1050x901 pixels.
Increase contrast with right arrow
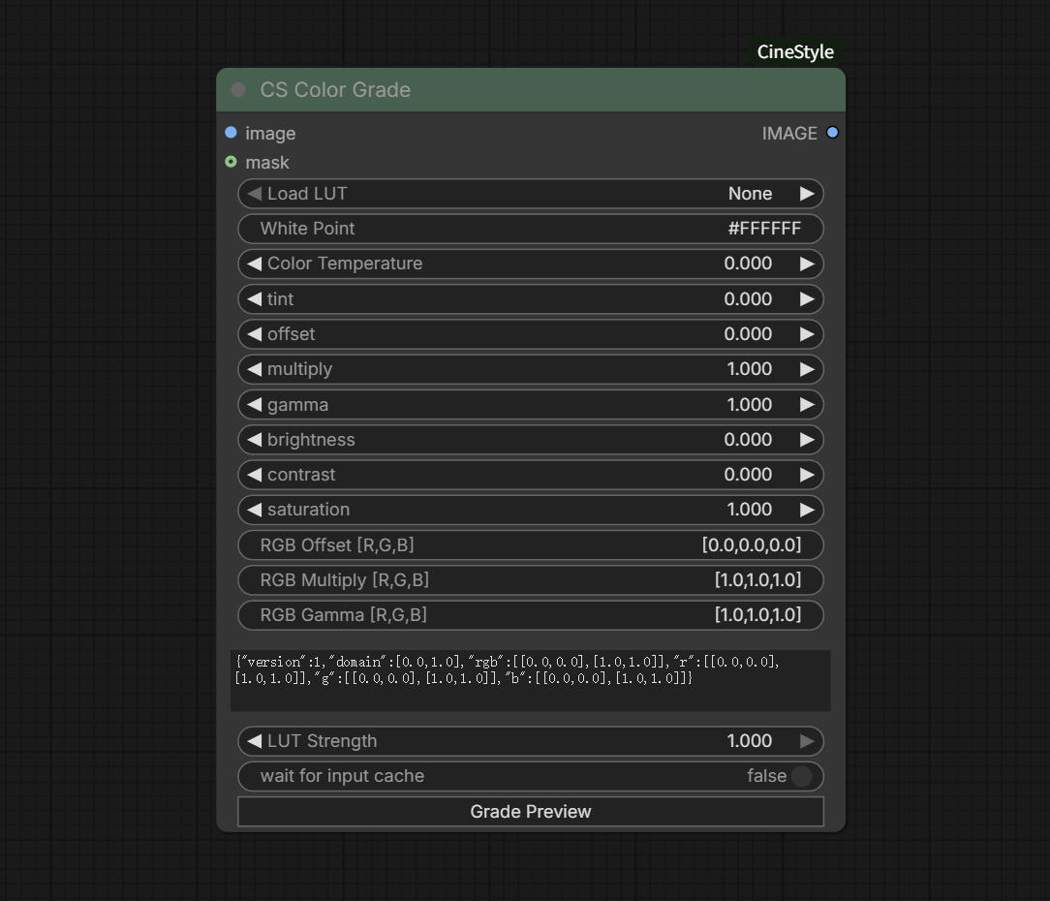tap(807, 475)
